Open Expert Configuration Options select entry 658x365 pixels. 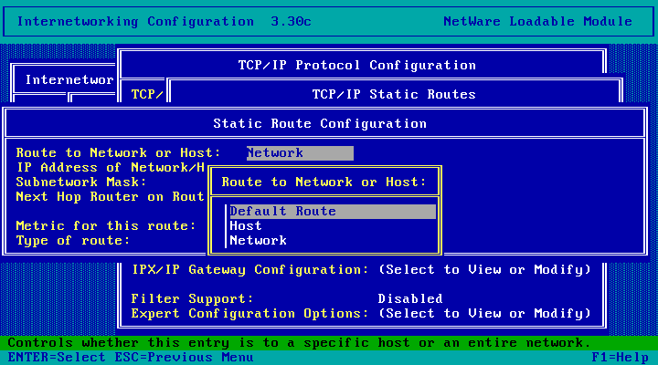click(x=484, y=314)
